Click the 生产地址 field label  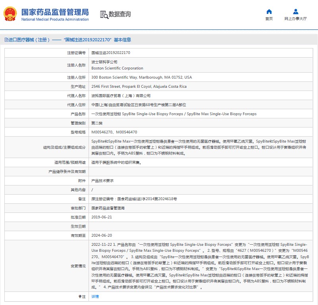pos(78,87)
